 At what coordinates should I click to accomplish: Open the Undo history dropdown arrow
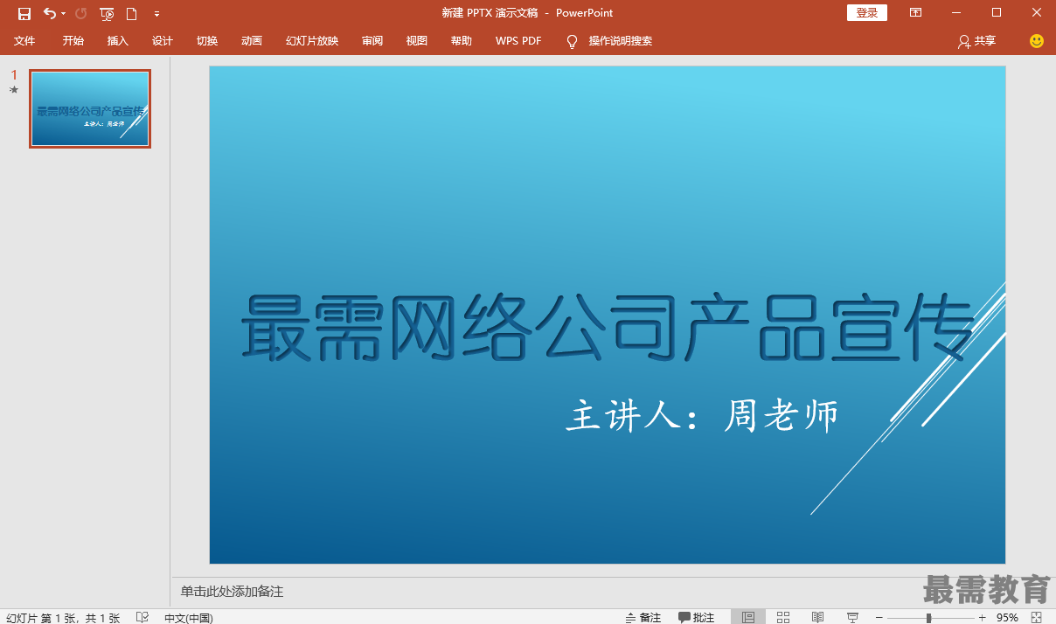coord(64,14)
